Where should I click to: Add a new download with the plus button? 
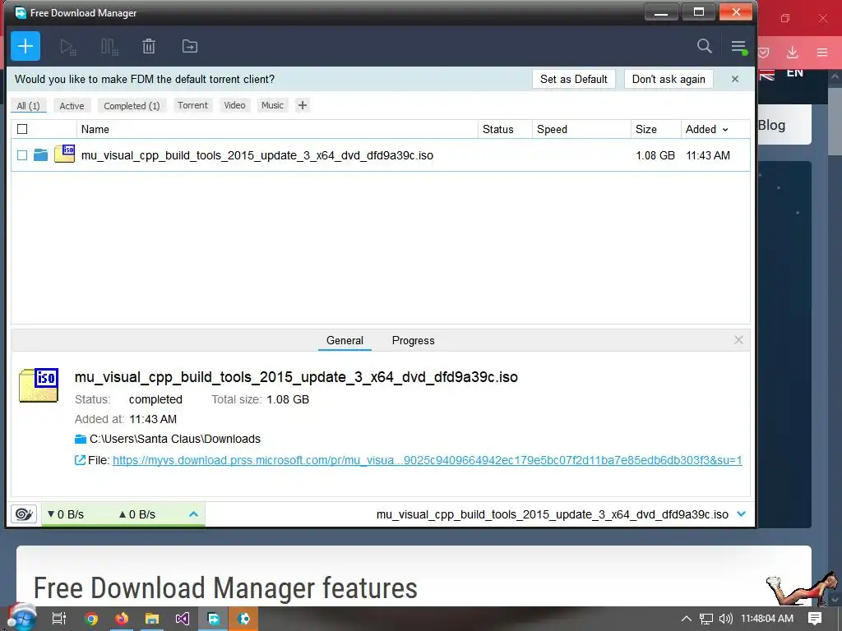point(25,46)
